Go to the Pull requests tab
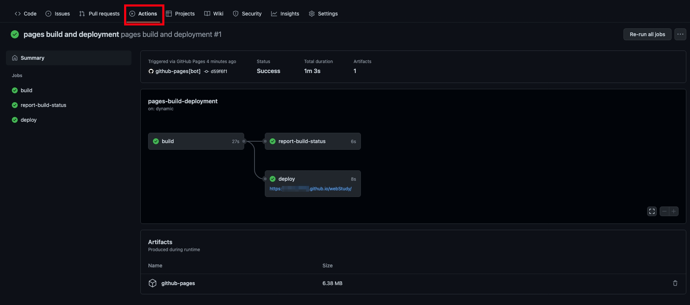Viewport: 690px width, 305px height. pyautogui.click(x=99, y=14)
